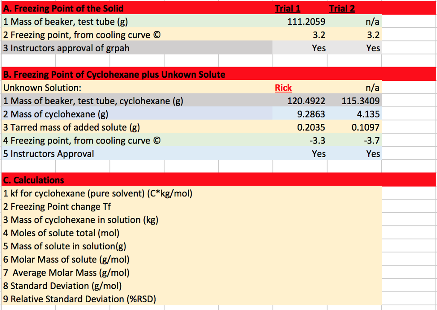Click the Rick hyperlink in section B
437x310 pixels.
(x=283, y=87)
